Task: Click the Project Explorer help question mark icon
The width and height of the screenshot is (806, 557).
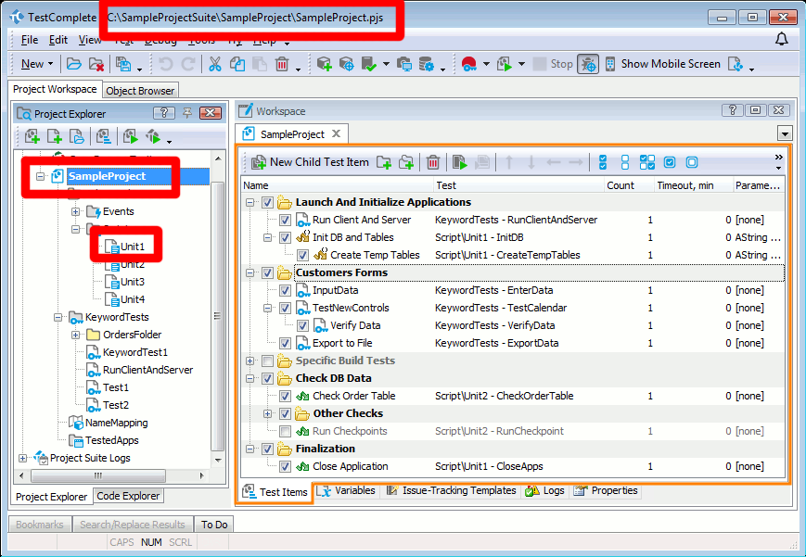Action: (x=163, y=113)
